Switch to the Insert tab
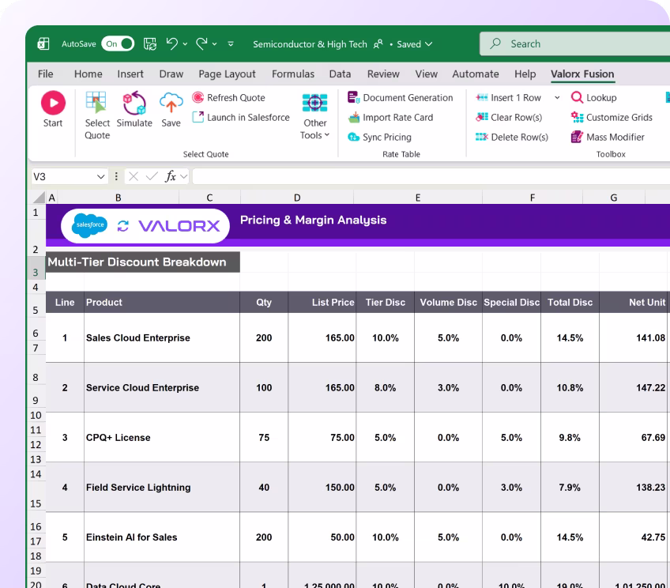This screenshot has width=670, height=588. [x=130, y=74]
